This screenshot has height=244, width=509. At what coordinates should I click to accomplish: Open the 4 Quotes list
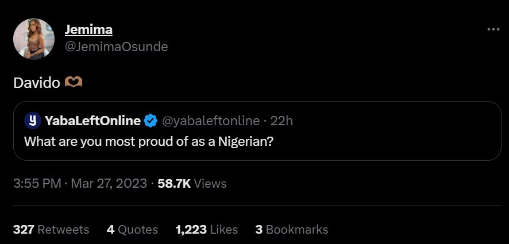pyautogui.click(x=132, y=229)
